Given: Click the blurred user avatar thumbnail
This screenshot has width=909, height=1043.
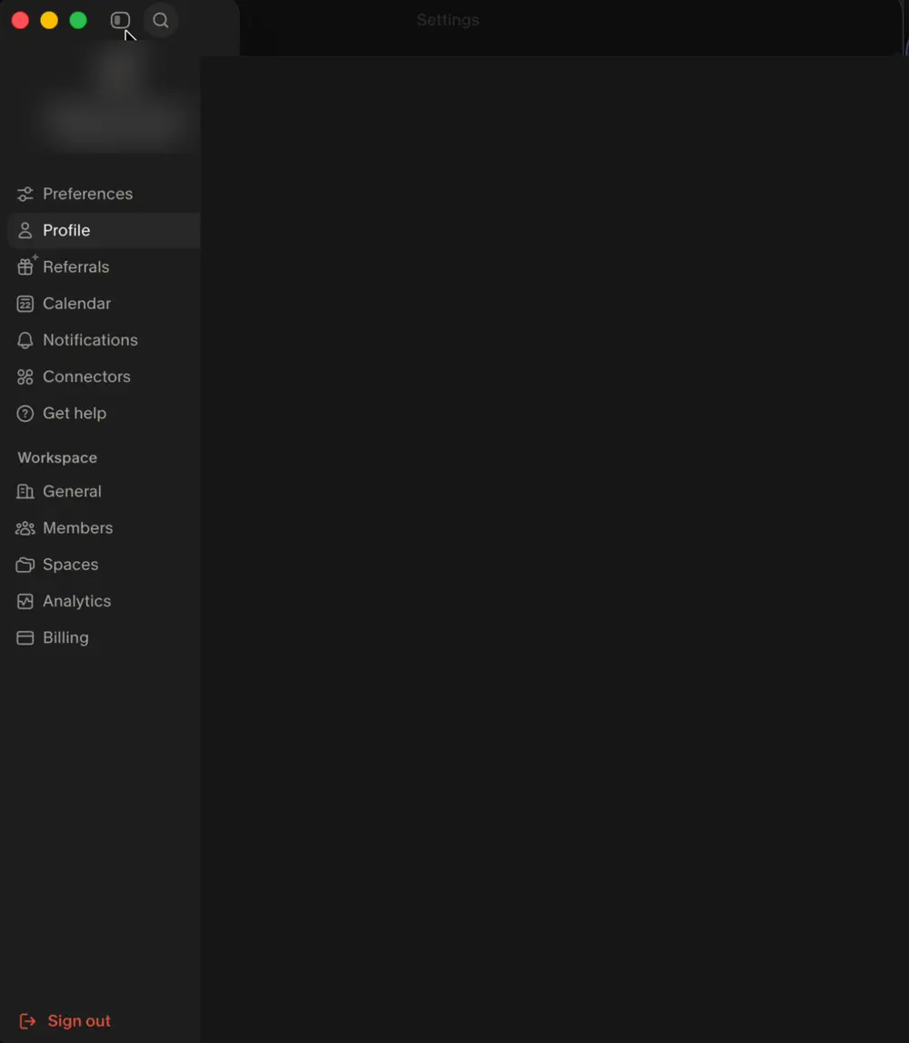Looking at the screenshot, I should [118, 72].
